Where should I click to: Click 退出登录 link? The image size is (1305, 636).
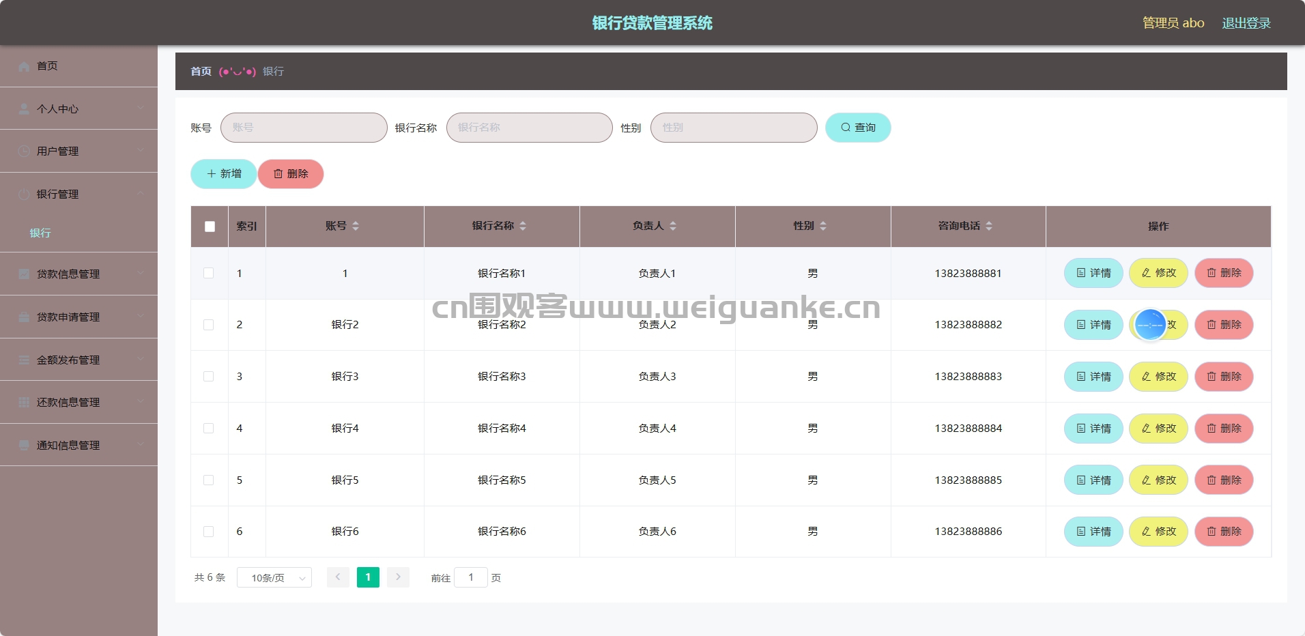pyautogui.click(x=1246, y=23)
